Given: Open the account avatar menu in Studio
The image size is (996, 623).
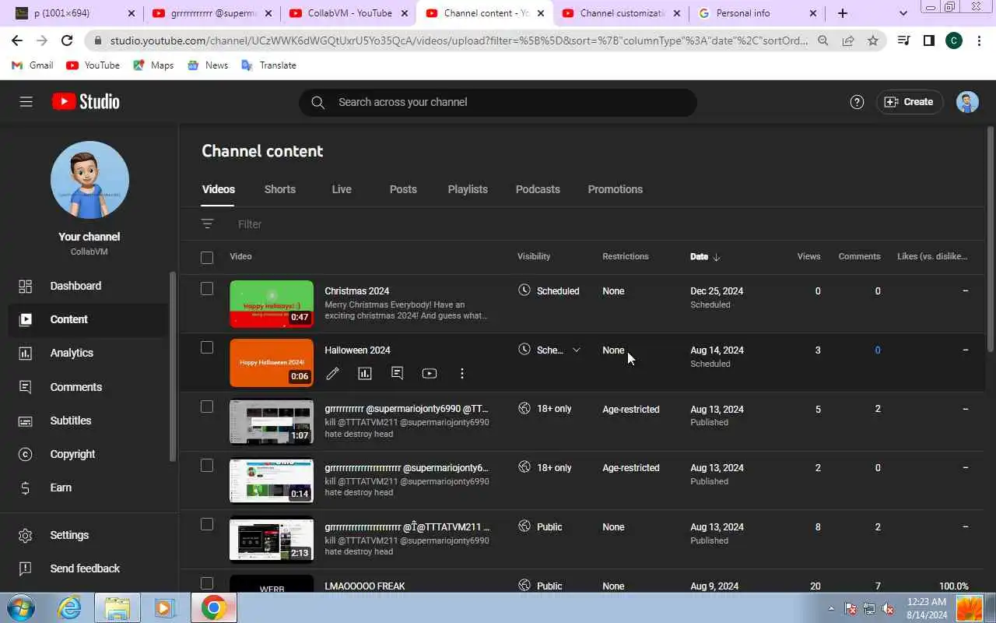Looking at the screenshot, I should point(967,102).
